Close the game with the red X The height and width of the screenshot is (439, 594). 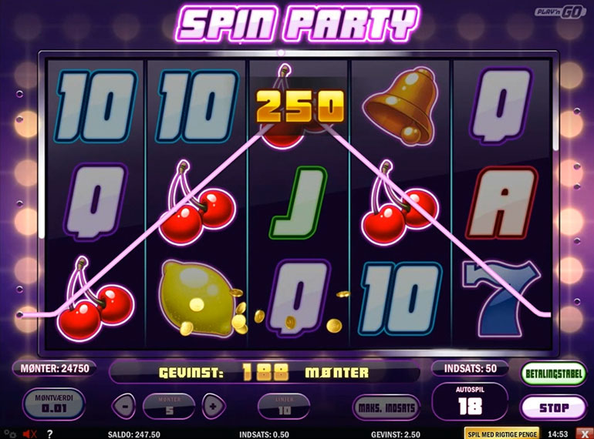point(585,434)
